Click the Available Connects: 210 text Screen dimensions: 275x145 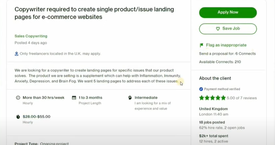pyautogui.click(x=220, y=62)
